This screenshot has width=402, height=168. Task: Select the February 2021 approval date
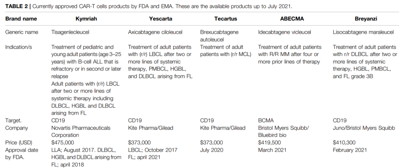click(350, 150)
